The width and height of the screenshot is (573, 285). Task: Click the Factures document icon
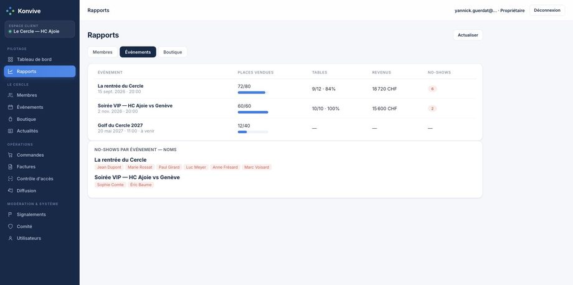10,167
